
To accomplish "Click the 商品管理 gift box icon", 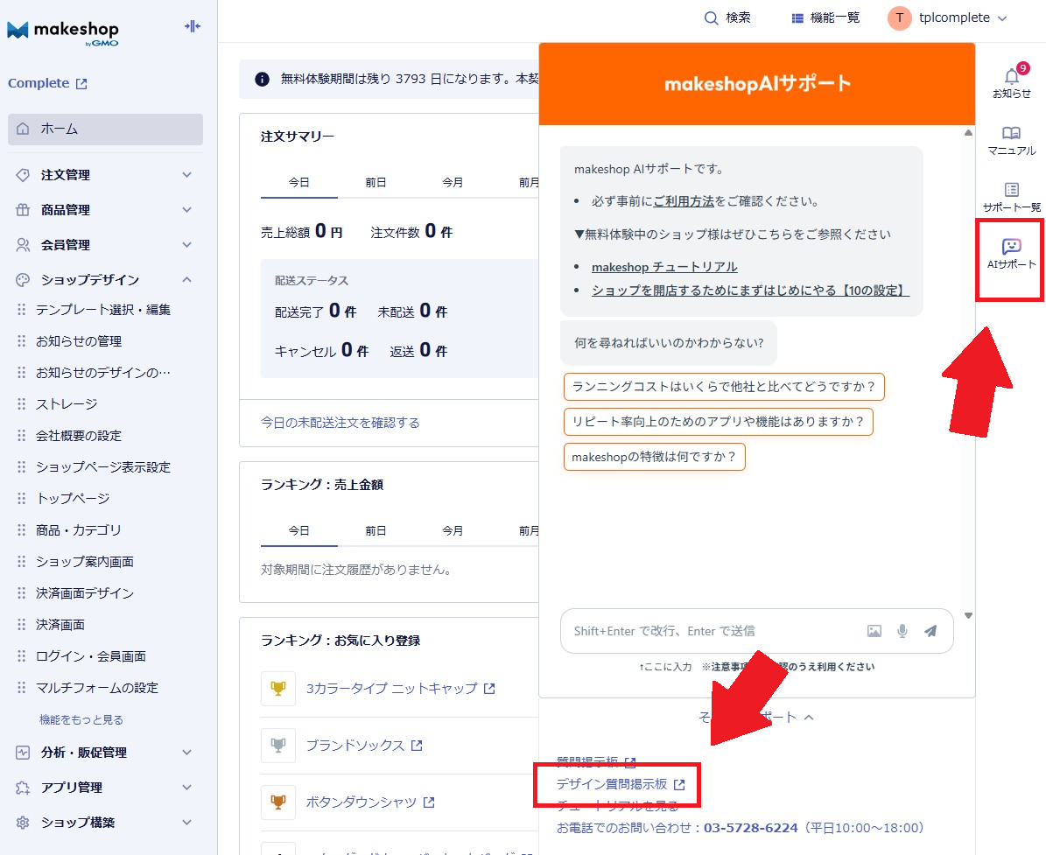I will point(23,209).
